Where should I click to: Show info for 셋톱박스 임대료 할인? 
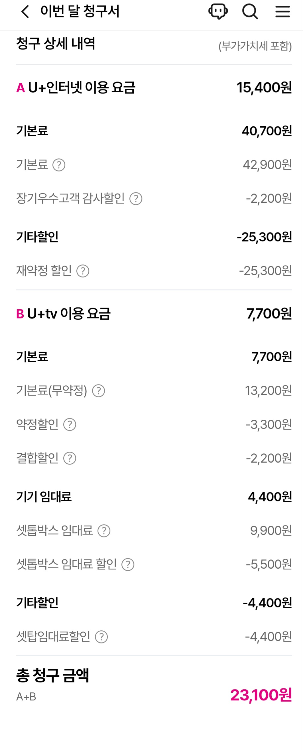(128, 565)
